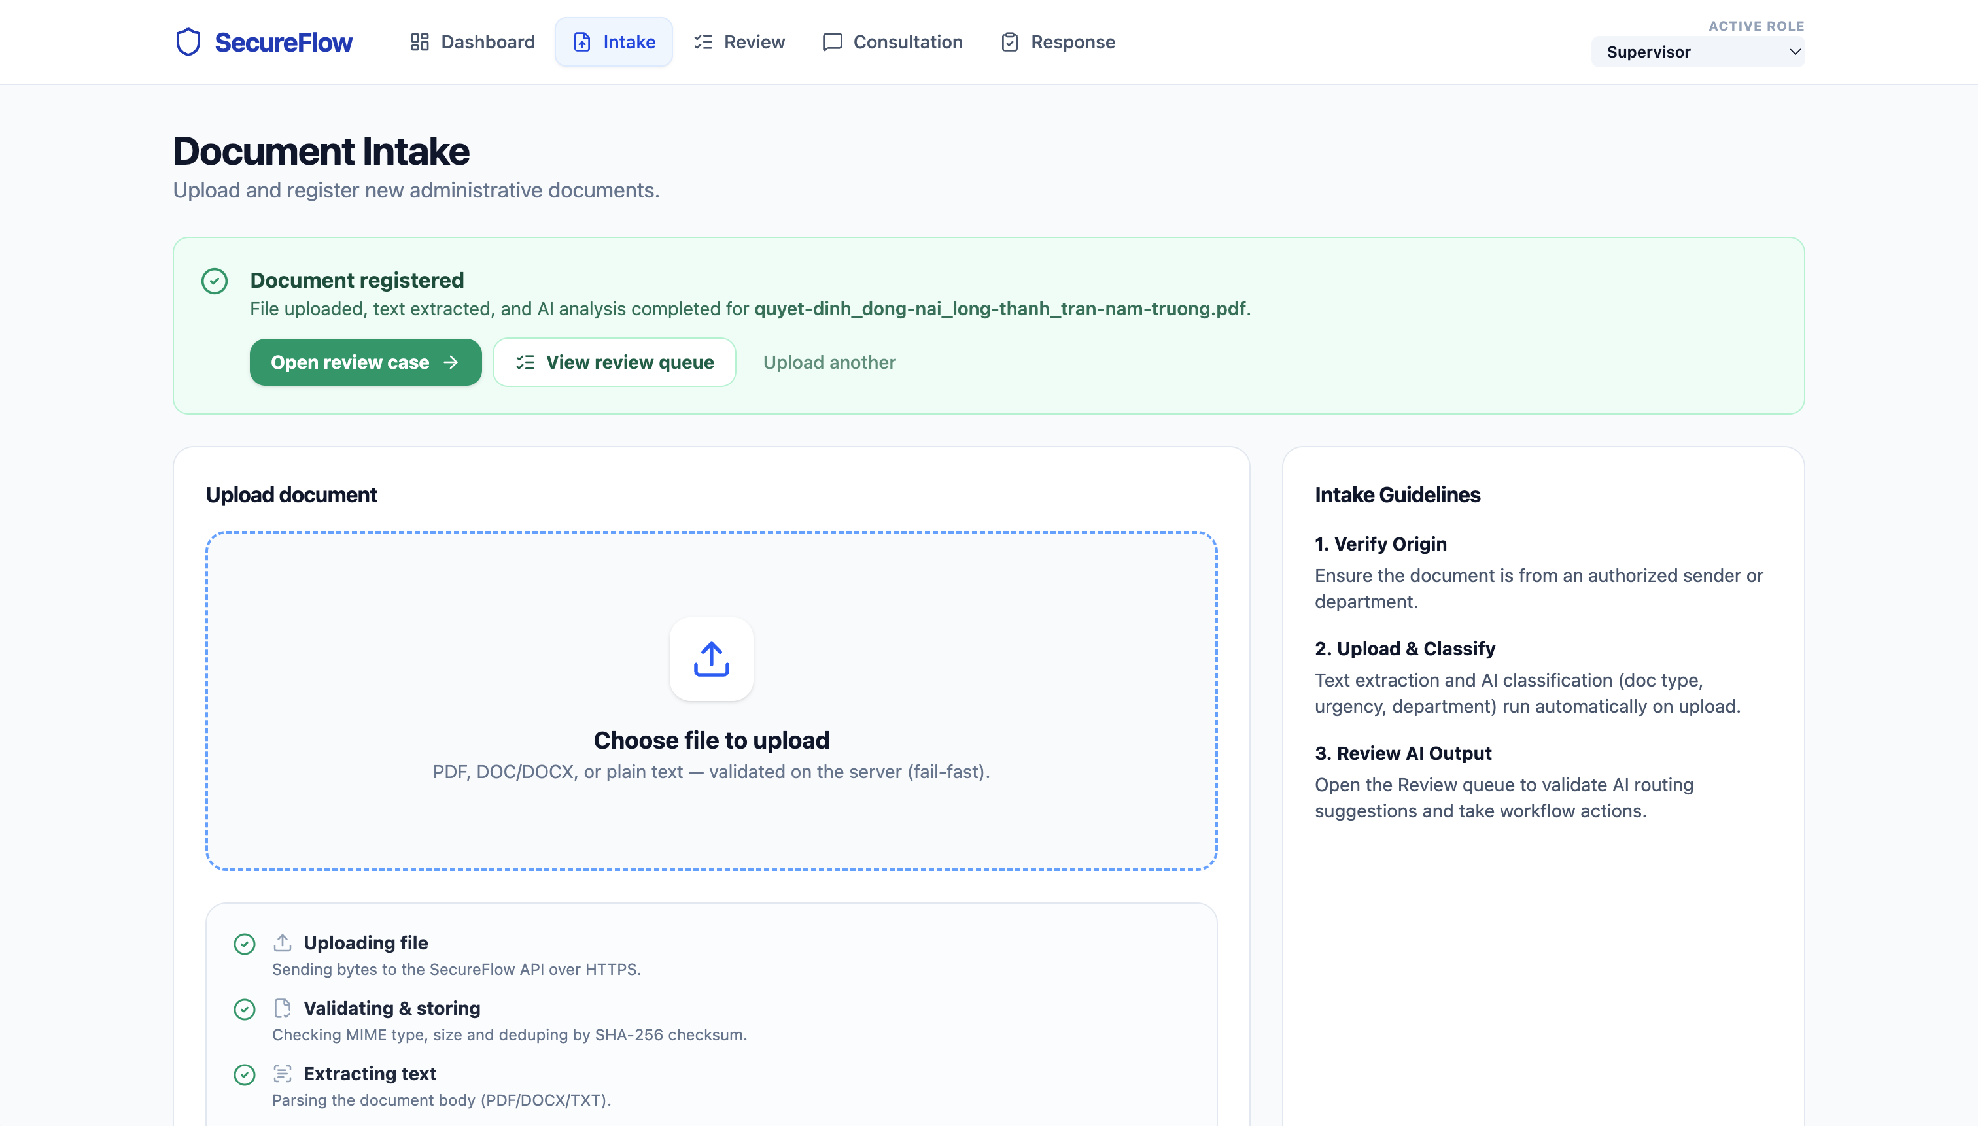Click the green check for Validating & storing step
The height and width of the screenshot is (1126, 1978).
(245, 1009)
